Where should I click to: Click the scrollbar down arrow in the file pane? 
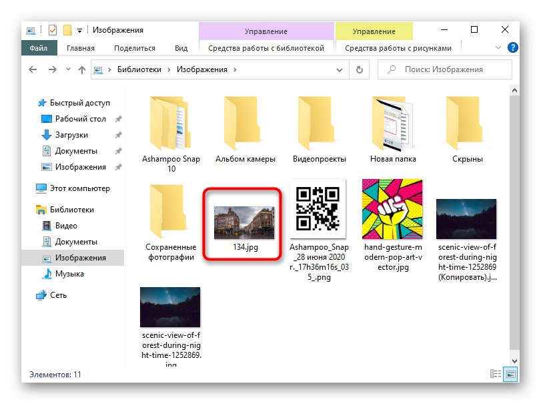point(514,361)
